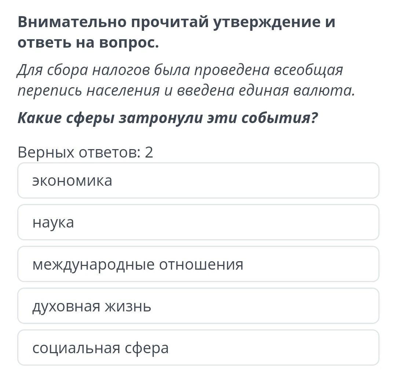Click the heading "Внимательно прочитай утверждение и"
This screenshot has width=396, height=377.
pyautogui.click(x=176, y=22)
